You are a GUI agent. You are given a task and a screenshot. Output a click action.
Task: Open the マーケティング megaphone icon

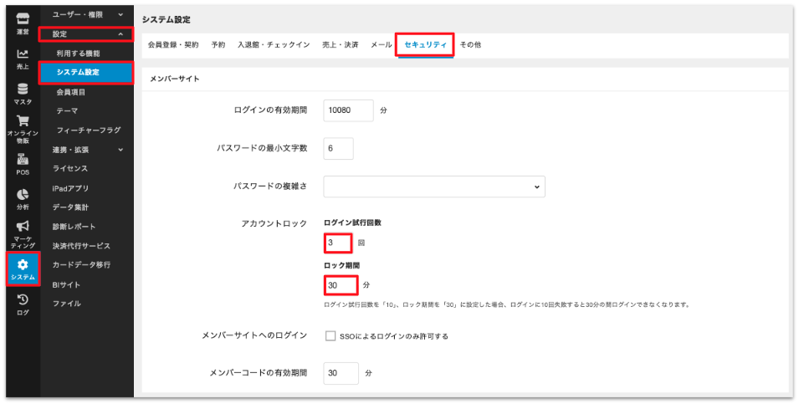(23, 233)
